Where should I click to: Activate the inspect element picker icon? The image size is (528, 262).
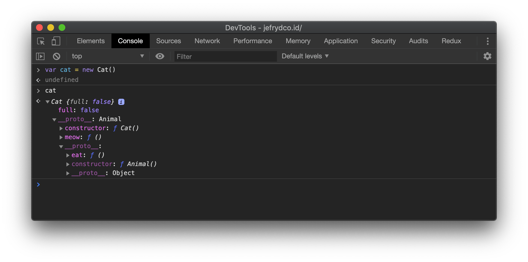click(x=41, y=41)
